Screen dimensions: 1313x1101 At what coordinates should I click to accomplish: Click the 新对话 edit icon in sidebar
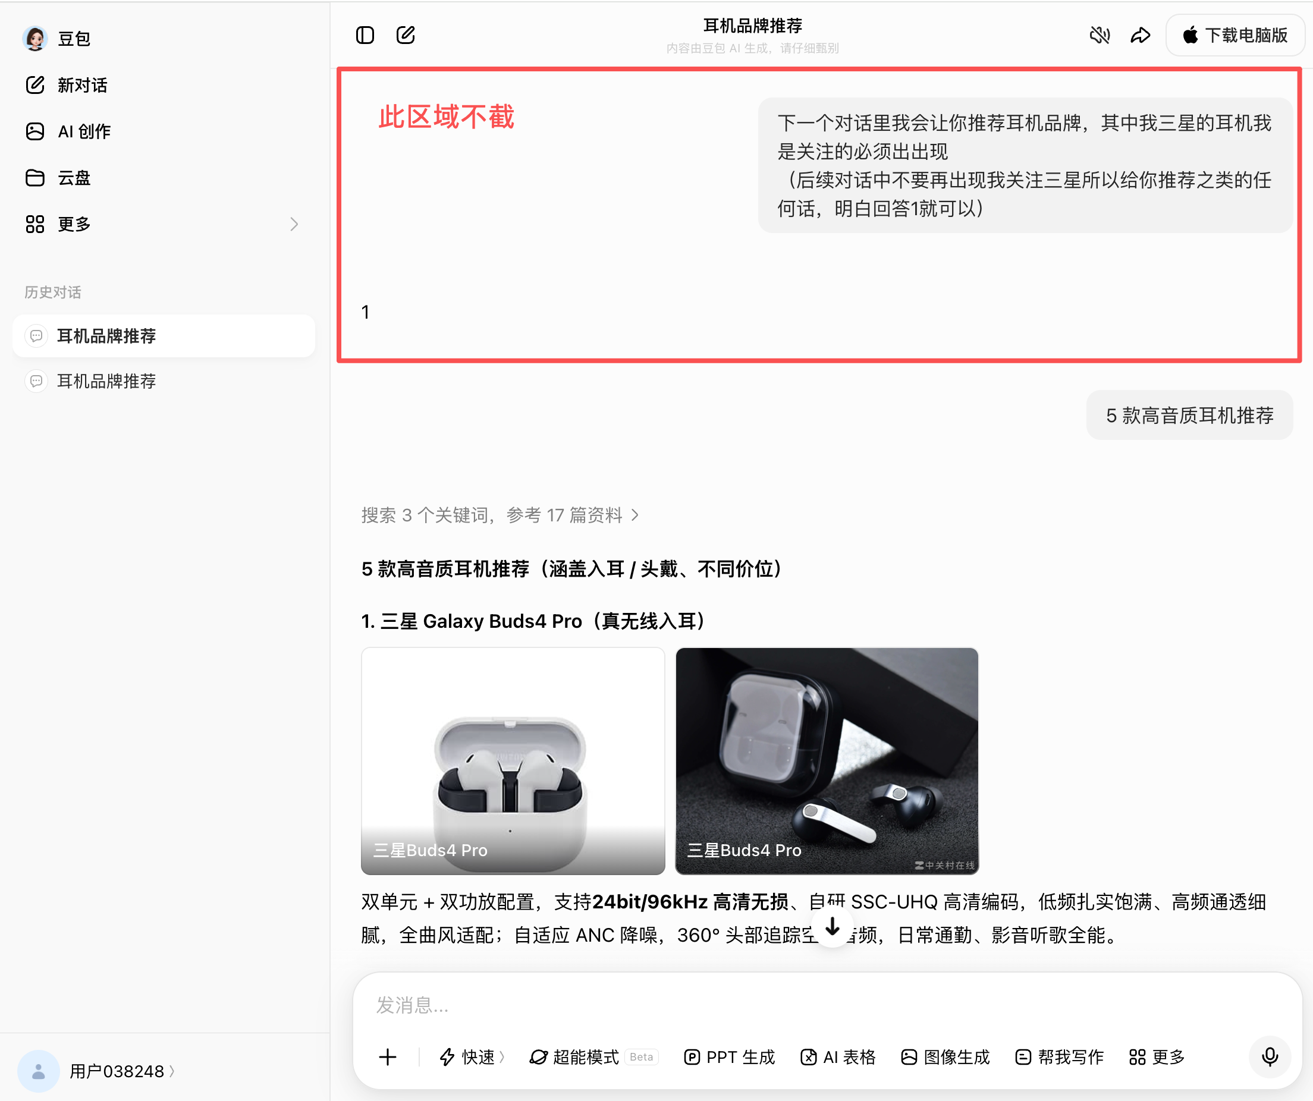click(x=35, y=85)
